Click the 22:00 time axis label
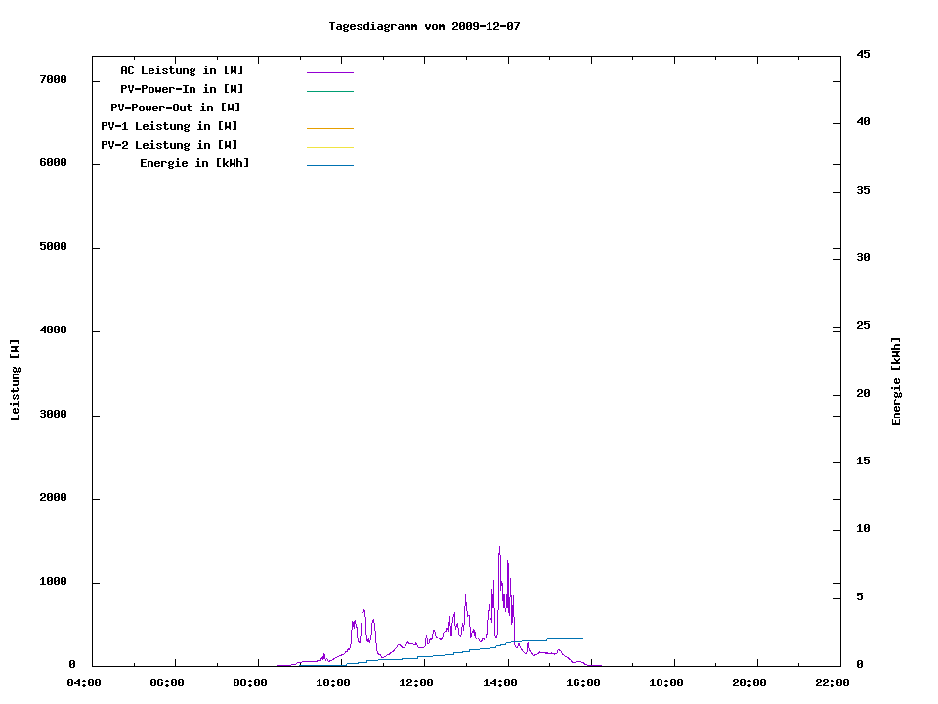 831,682
